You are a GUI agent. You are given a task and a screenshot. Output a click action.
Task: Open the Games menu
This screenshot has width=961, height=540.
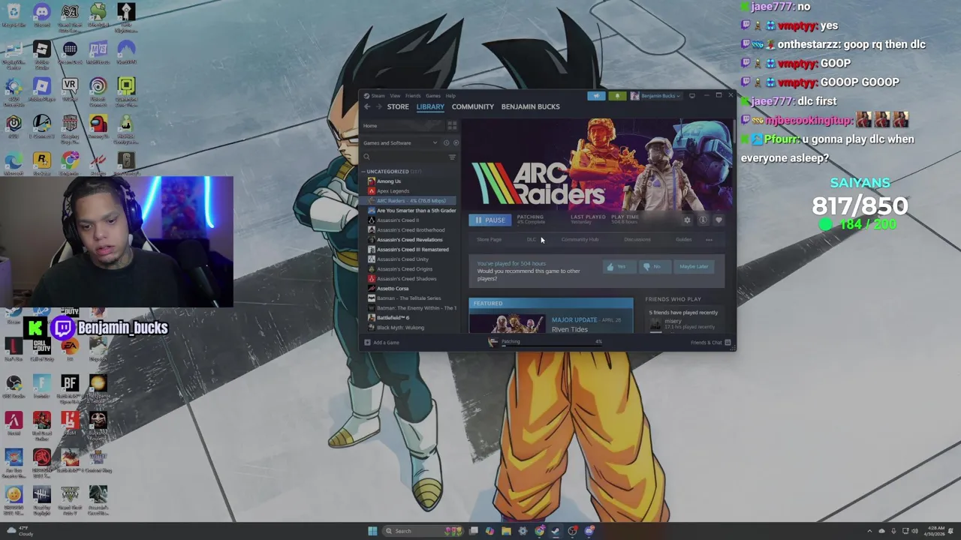click(x=433, y=96)
